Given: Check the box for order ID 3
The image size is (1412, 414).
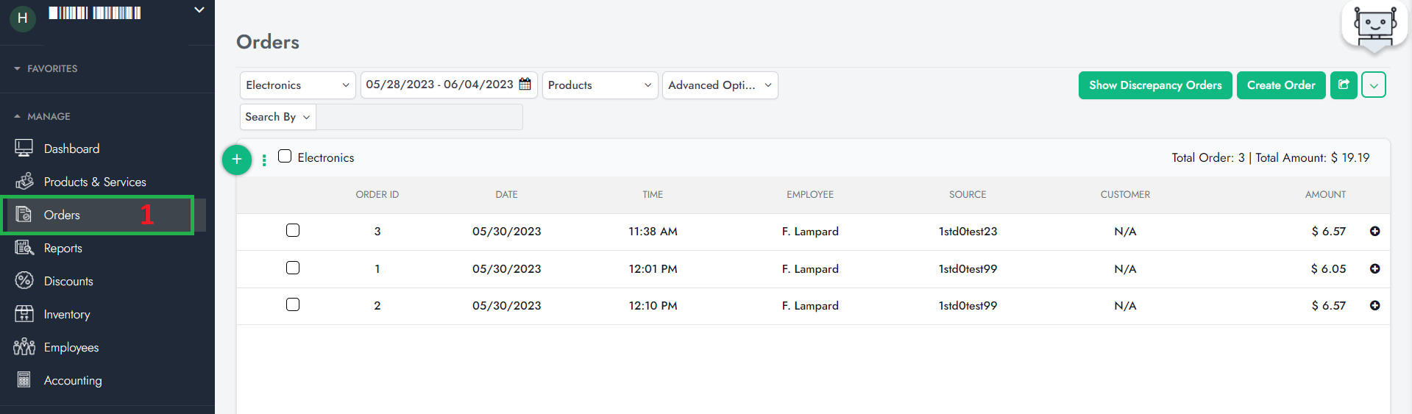Looking at the screenshot, I should 293,231.
